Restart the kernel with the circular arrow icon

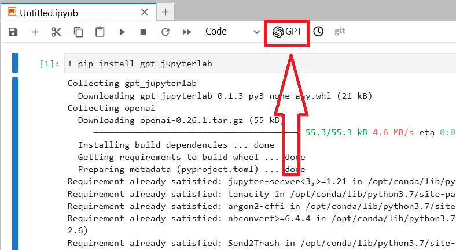tap(165, 32)
